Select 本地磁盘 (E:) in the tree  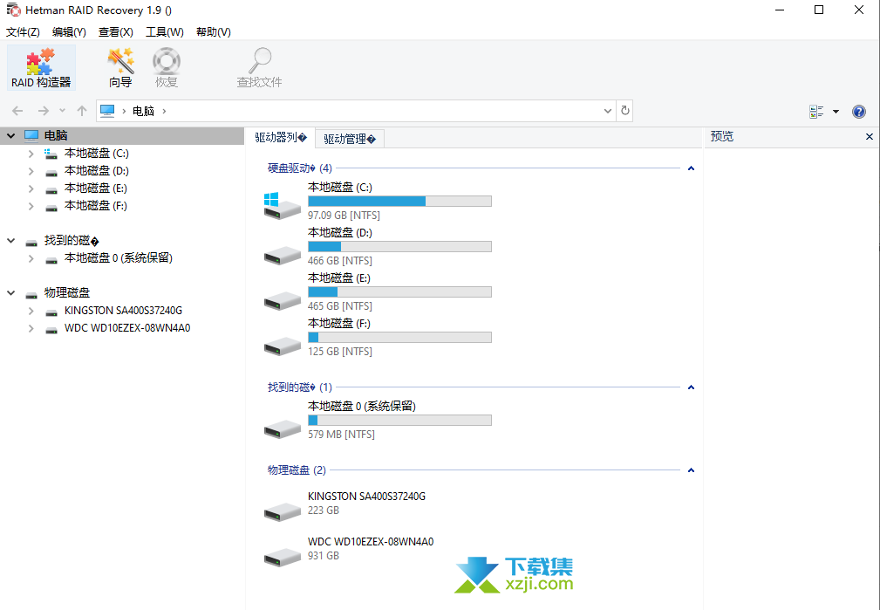pyautogui.click(x=96, y=188)
